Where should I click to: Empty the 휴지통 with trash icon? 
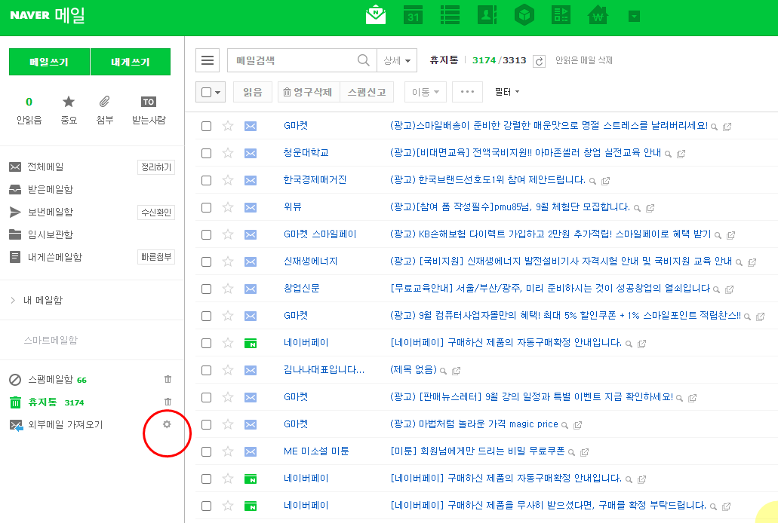(168, 402)
